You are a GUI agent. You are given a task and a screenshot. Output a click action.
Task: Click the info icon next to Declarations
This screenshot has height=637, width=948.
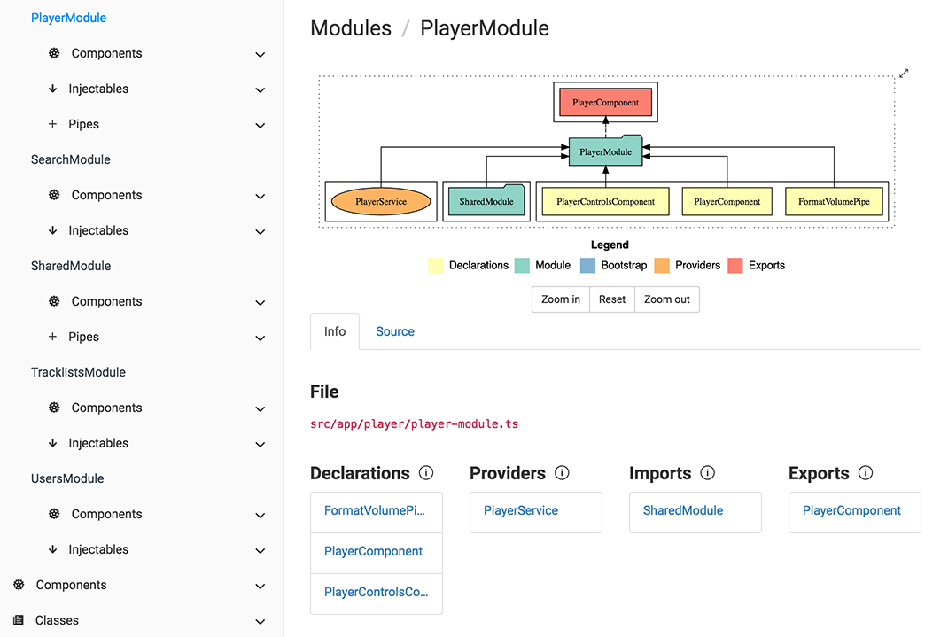point(426,473)
